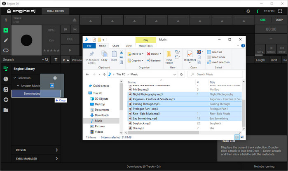288x171 pixels.
Task: Sort track list by Length column
Action: pos(260,60)
